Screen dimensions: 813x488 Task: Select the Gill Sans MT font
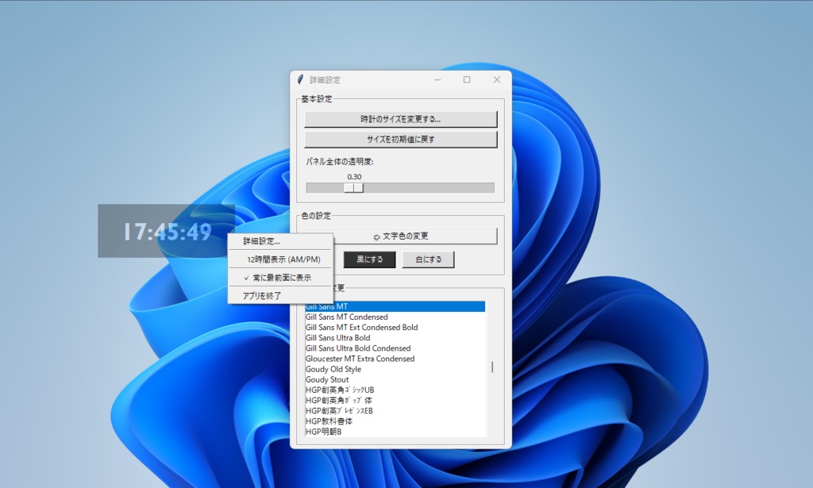point(395,306)
